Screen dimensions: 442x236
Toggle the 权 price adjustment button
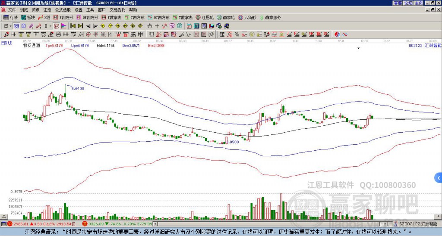coord(56,26)
